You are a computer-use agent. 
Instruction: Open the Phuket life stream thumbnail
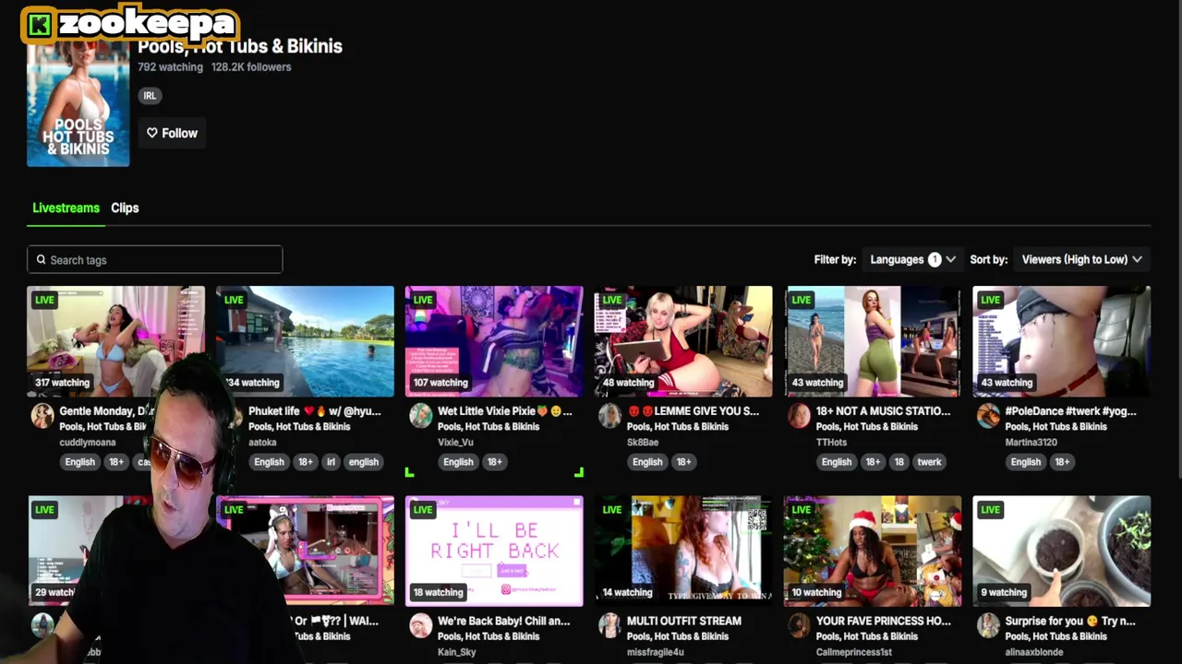coord(305,341)
